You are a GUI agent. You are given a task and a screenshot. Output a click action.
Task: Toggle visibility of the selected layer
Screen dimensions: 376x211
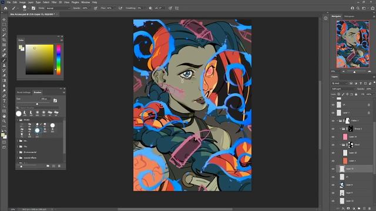click(x=333, y=169)
